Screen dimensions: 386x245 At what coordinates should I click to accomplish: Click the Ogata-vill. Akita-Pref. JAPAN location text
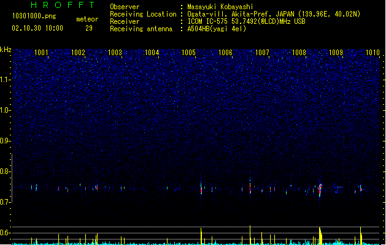[241, 14]
